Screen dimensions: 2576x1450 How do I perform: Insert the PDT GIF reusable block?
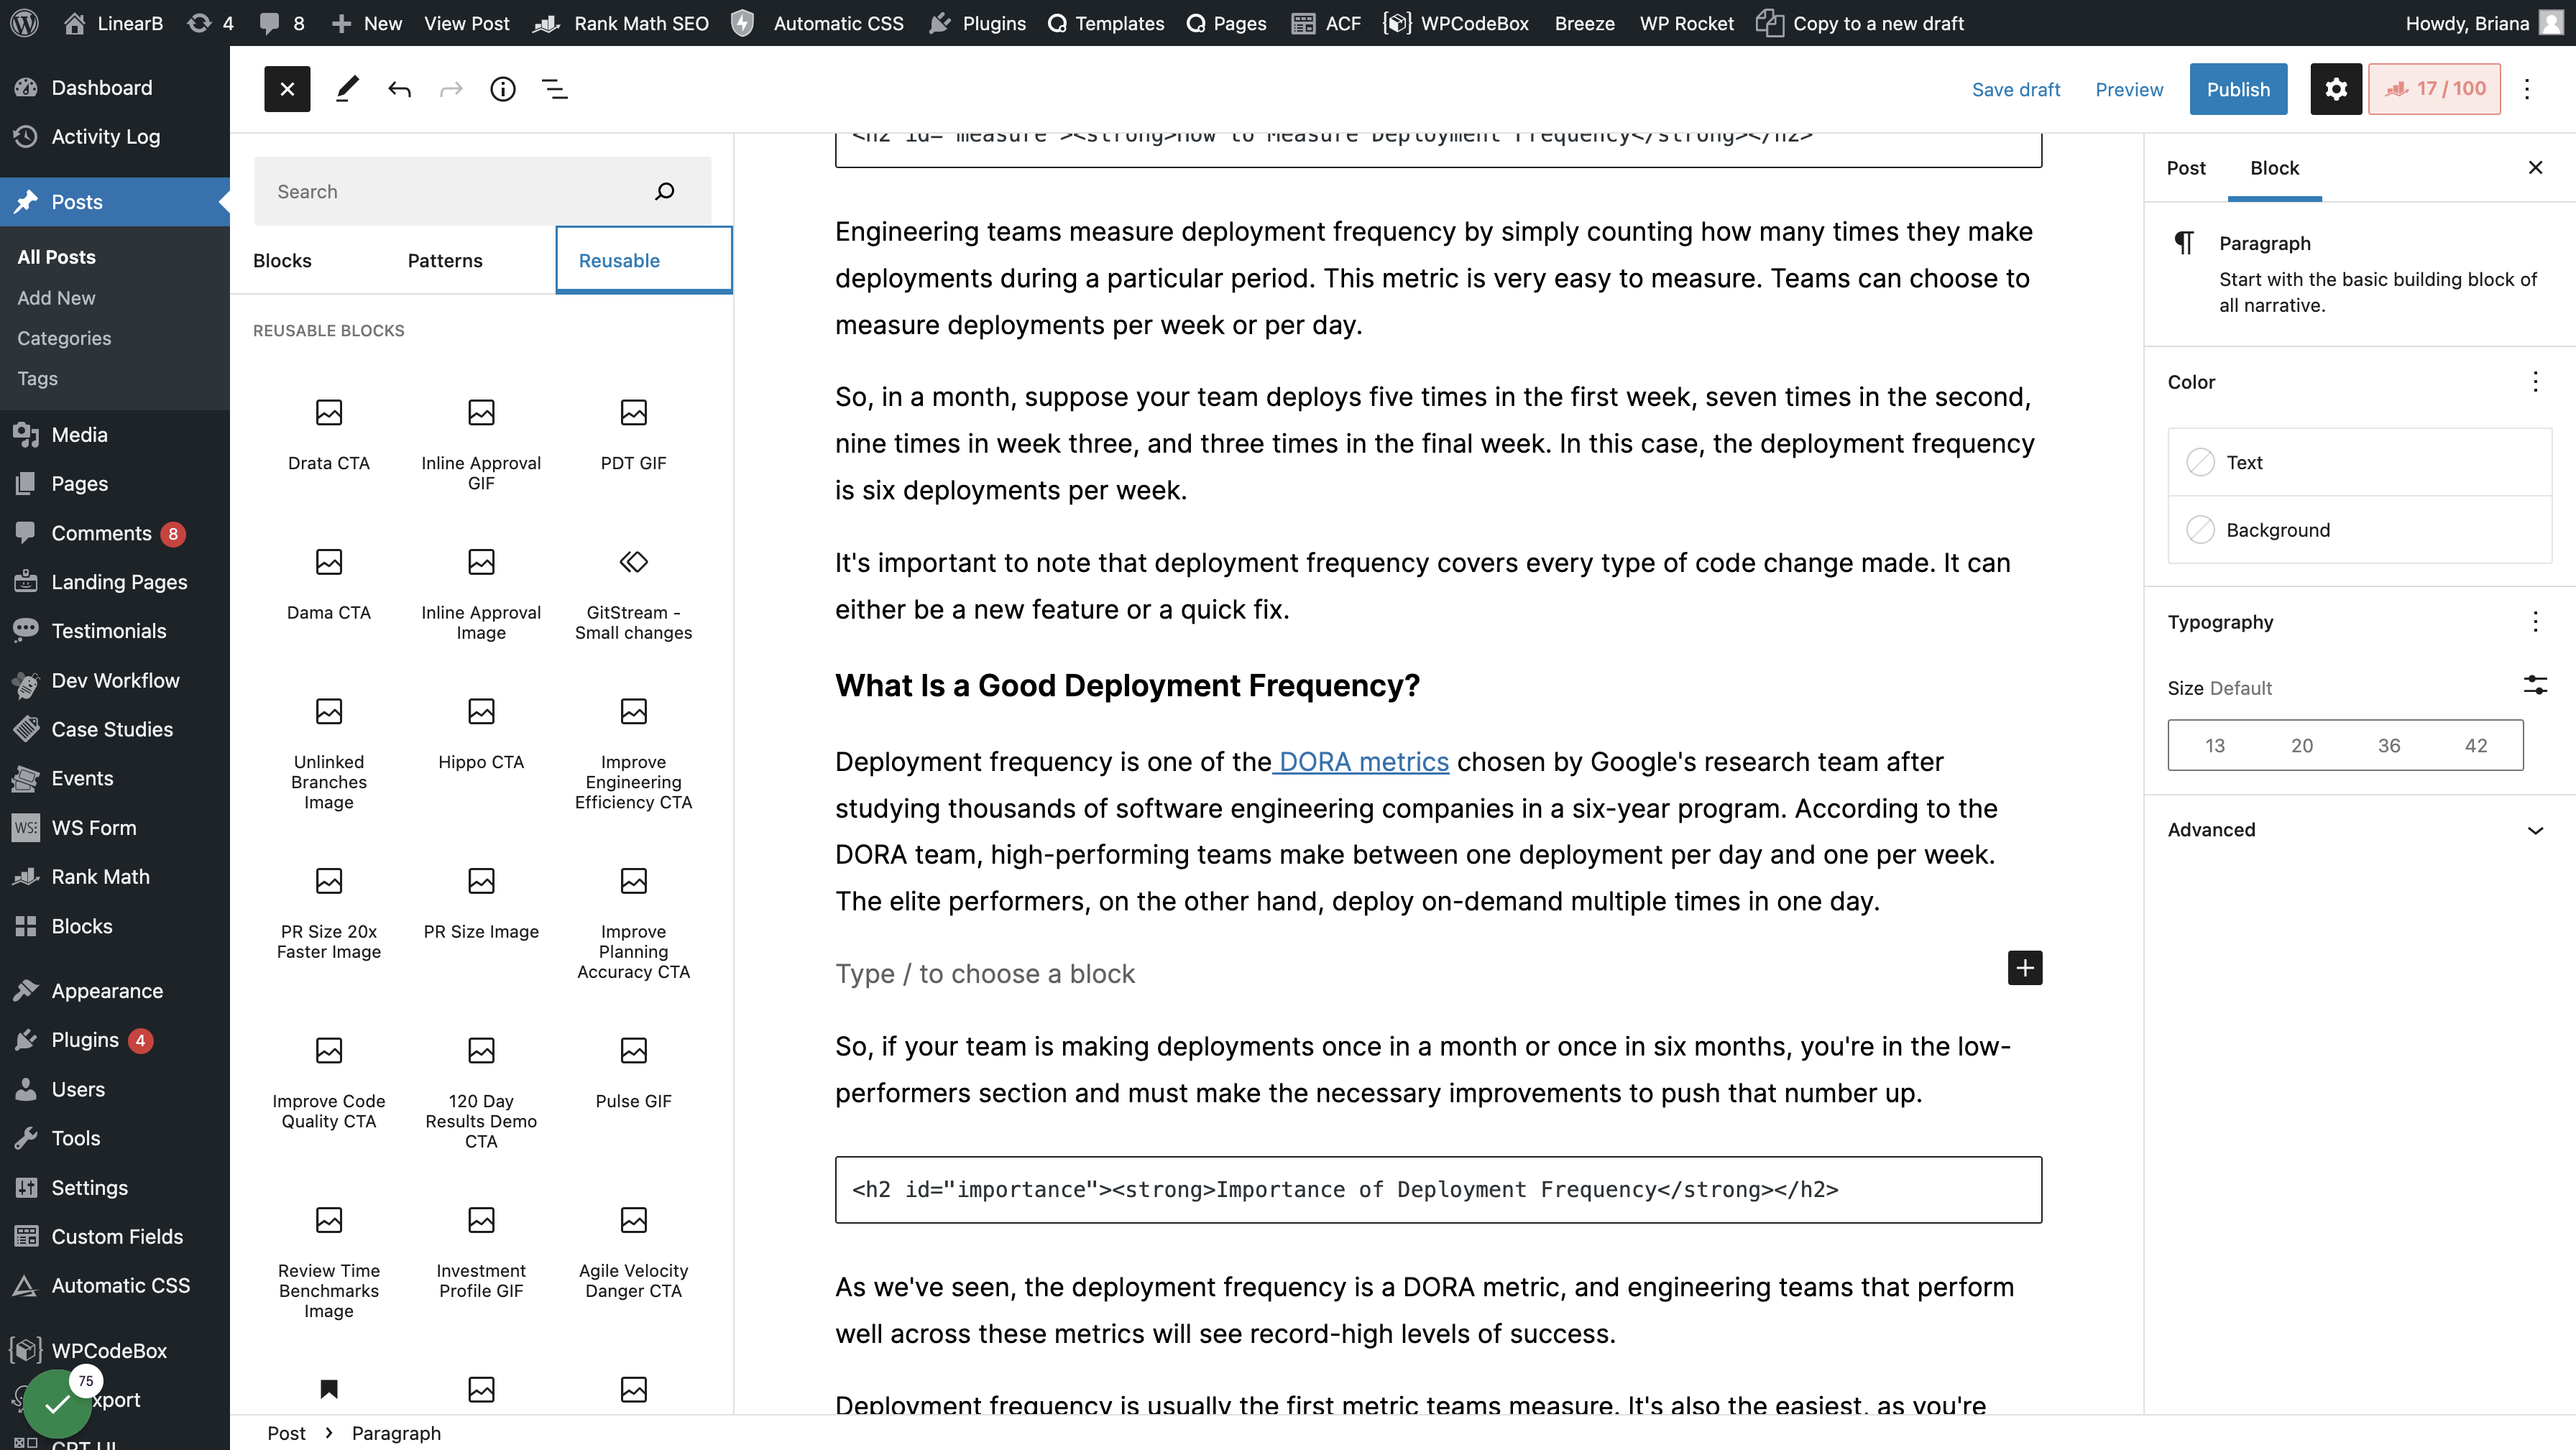tap(633, 435)
